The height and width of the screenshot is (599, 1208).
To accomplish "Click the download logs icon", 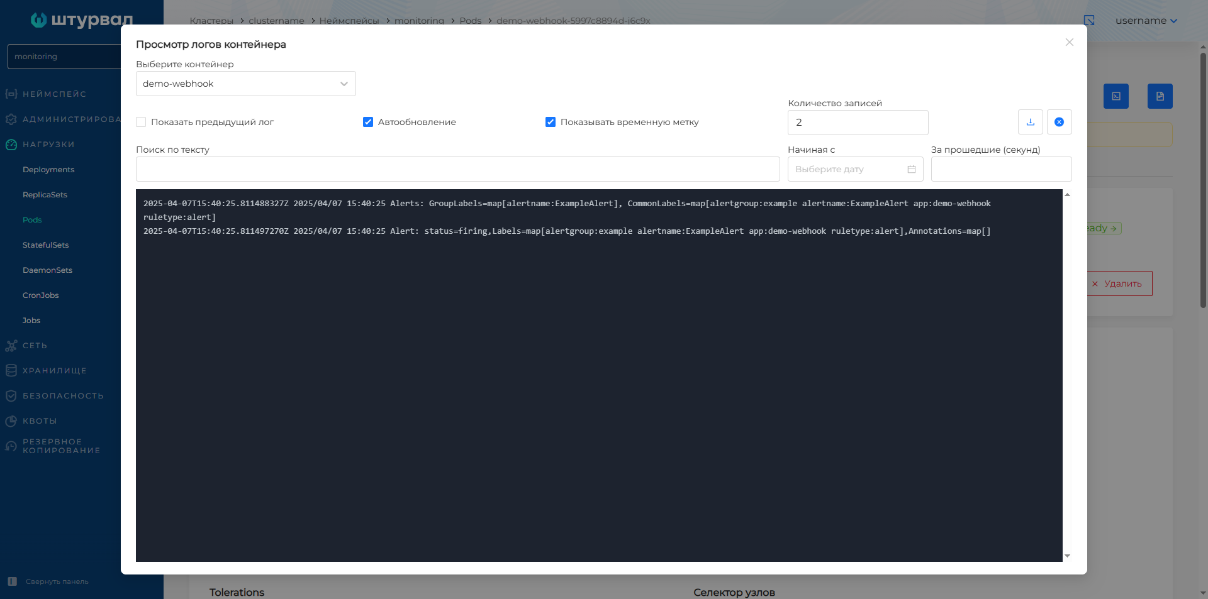I will pyautogui.click(x=1030, y=122).
